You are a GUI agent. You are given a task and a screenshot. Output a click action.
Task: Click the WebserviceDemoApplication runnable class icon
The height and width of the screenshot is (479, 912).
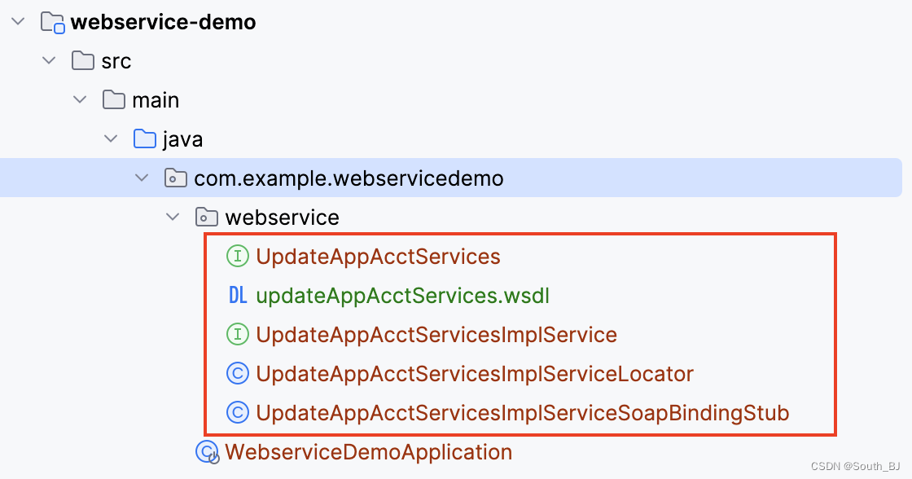point(207,451)
